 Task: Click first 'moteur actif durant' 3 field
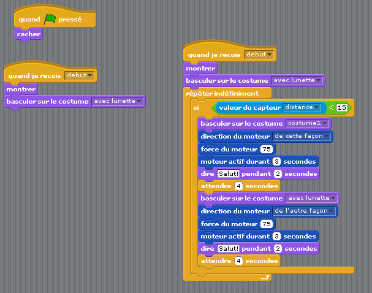tap(276, 162)
